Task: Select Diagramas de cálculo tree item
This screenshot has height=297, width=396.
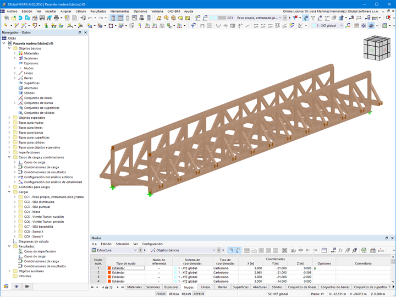Action: click(34, 241)
